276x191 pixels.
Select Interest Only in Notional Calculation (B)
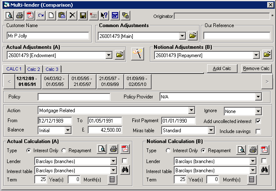168,151
